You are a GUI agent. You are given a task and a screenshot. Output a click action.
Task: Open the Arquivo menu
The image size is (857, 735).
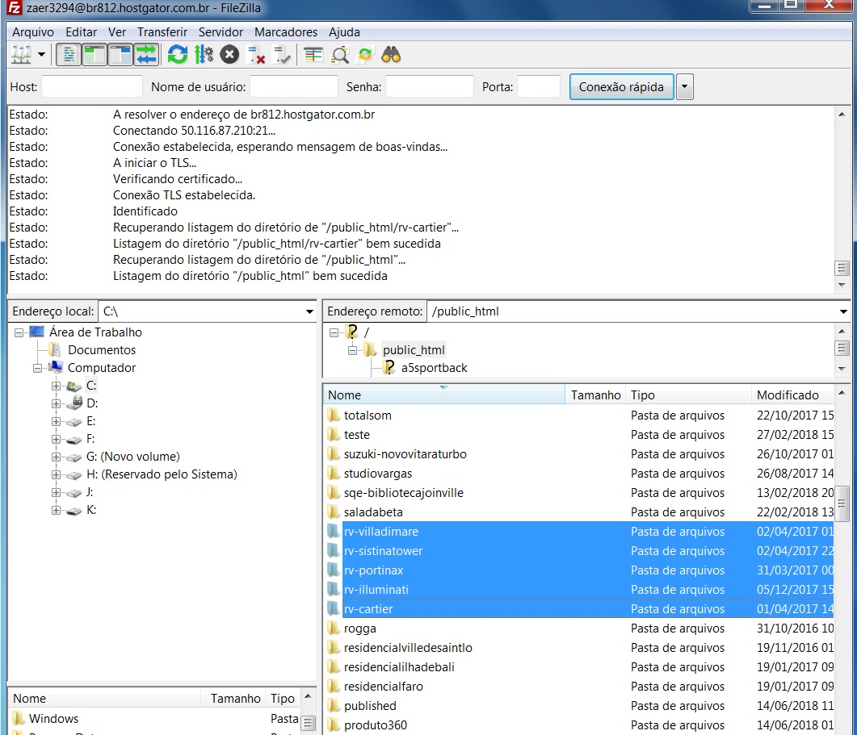[33, 32]
